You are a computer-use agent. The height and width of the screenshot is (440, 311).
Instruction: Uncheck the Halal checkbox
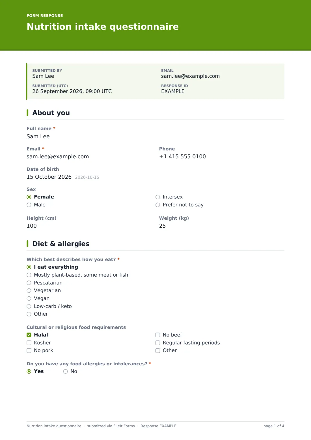pyautogui.click(x=29, y=335)
